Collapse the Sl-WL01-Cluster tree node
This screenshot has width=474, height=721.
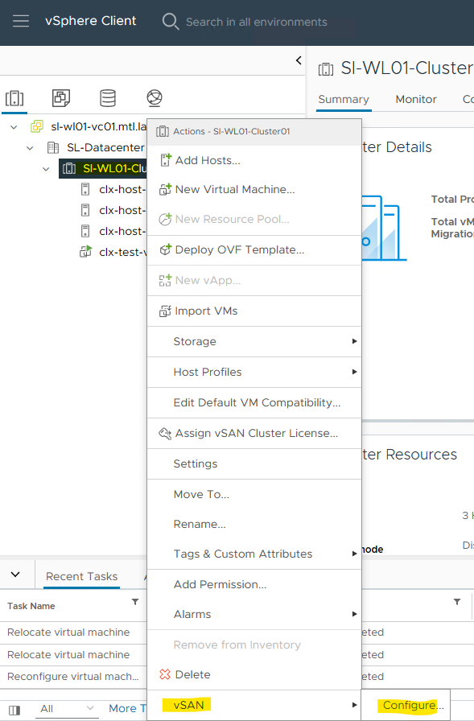46,169
